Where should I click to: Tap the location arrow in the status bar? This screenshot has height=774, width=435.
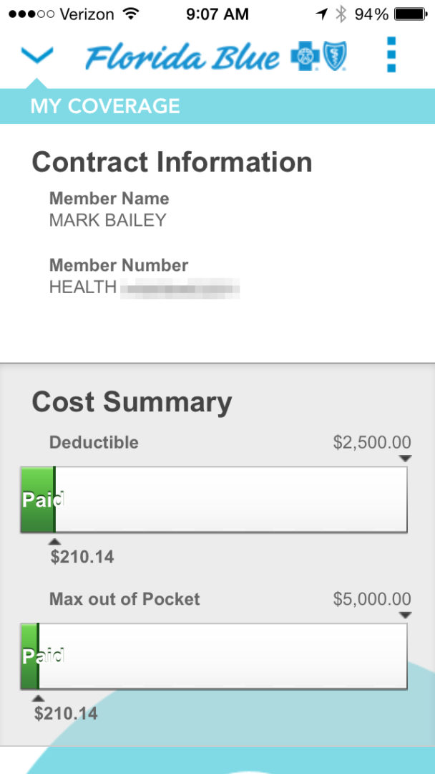coord(323,12)
